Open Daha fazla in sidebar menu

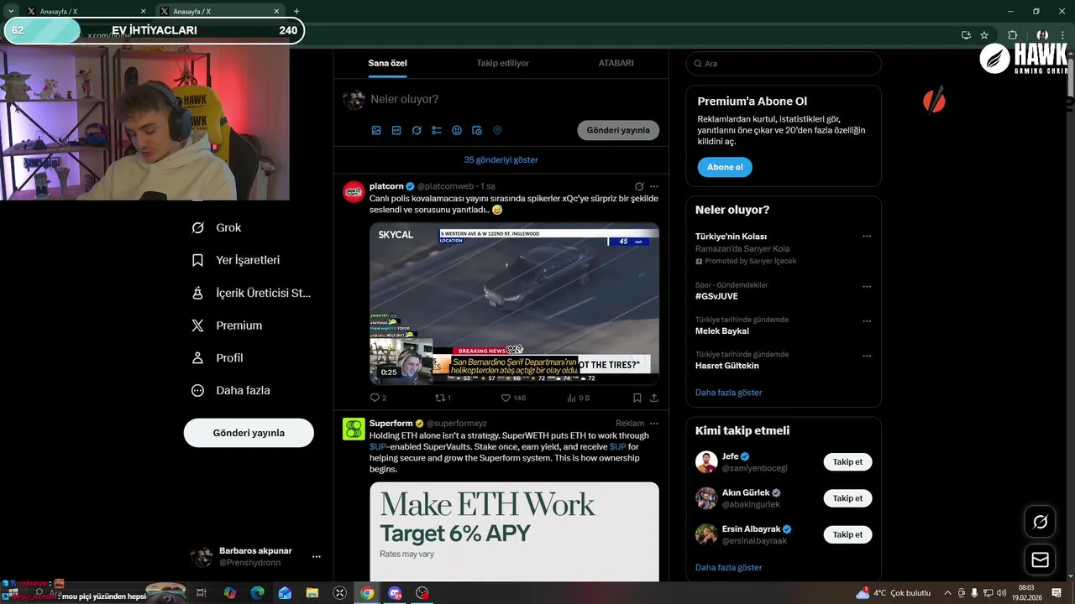click(231, 390)
